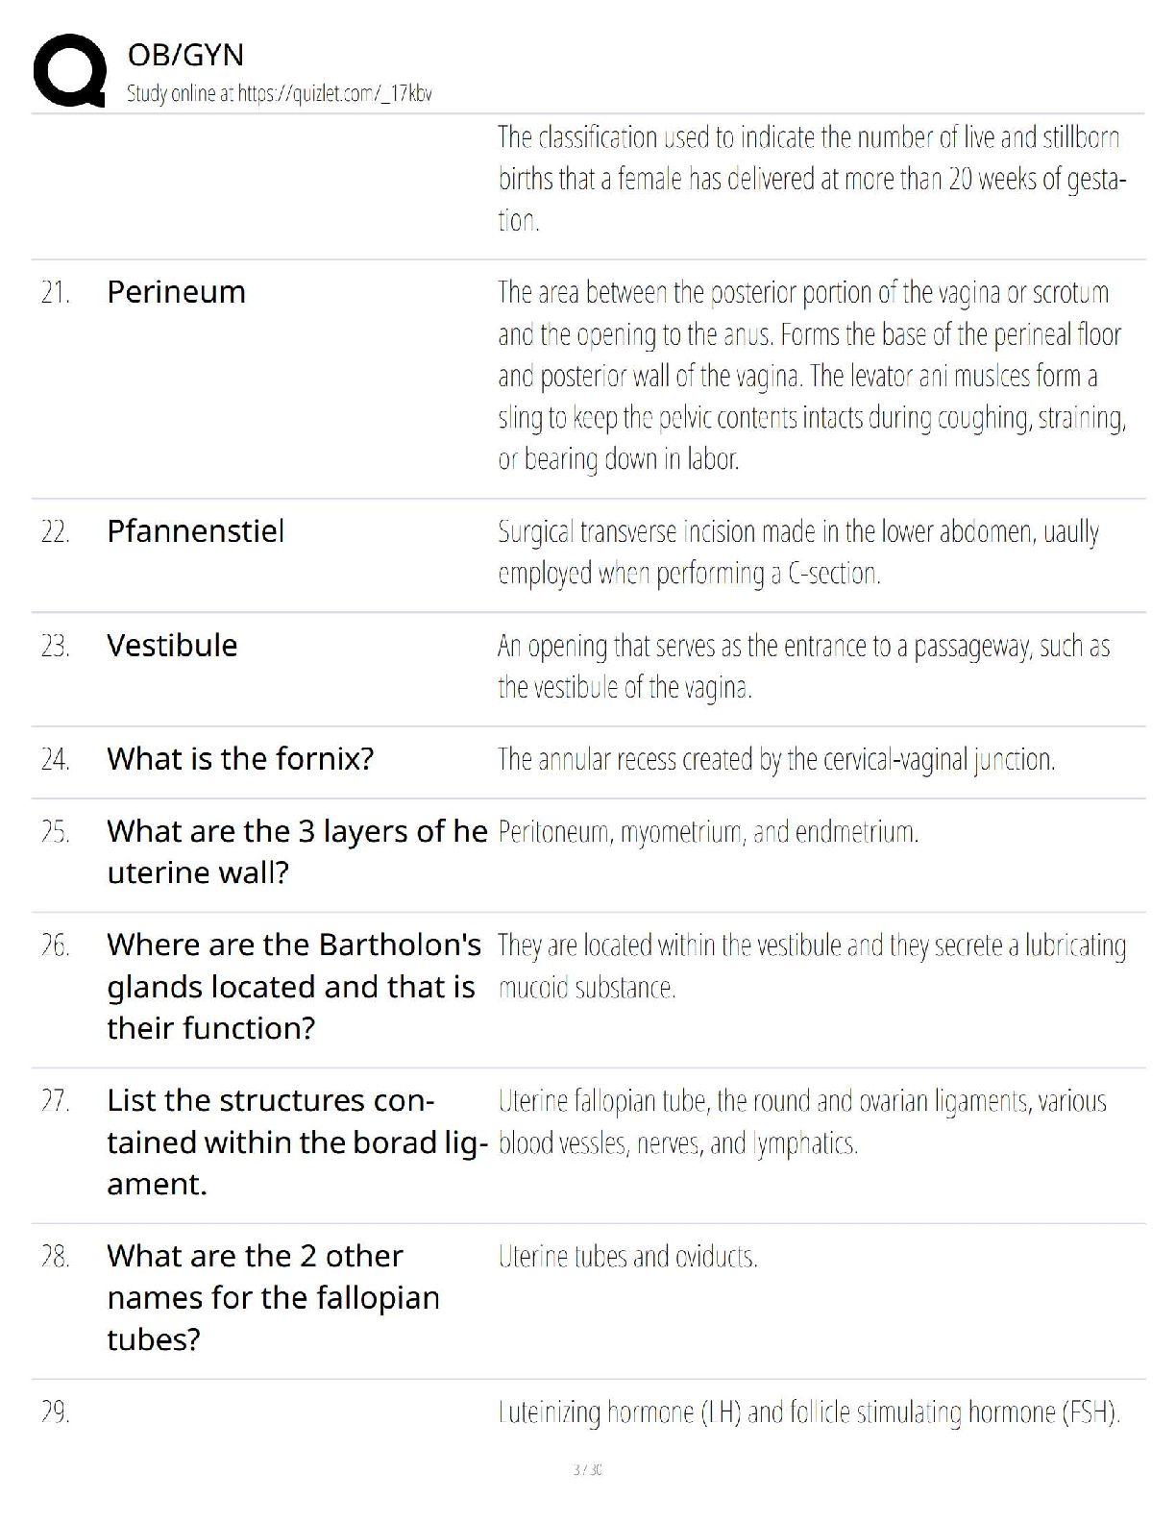Click the OB/GYN title heading

185,56
